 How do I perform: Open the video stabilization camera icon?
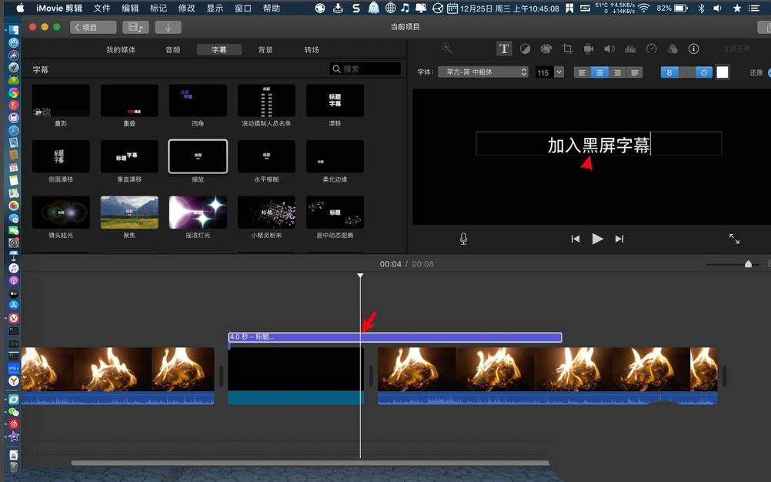589,49
